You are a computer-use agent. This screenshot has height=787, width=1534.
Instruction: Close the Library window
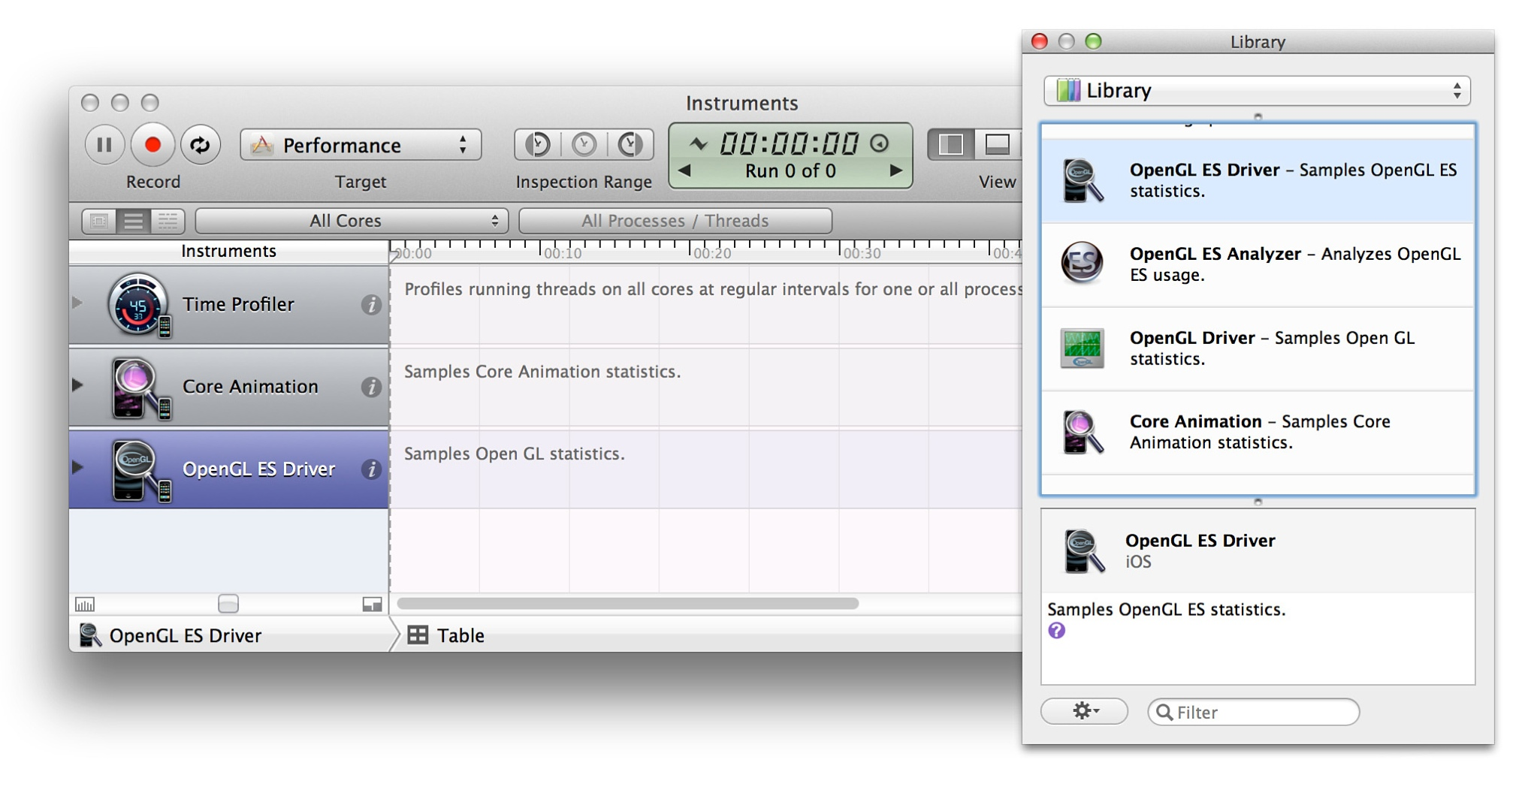1039,41
